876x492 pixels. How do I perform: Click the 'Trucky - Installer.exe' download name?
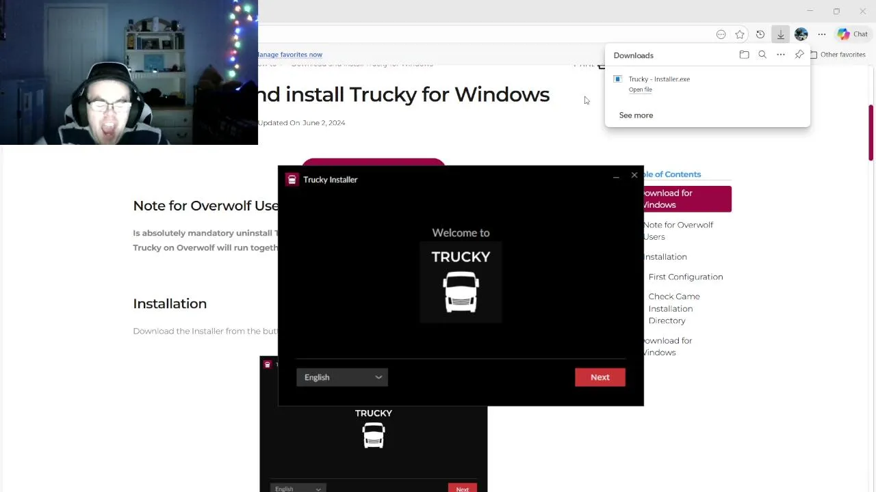[x=659, y=79]
